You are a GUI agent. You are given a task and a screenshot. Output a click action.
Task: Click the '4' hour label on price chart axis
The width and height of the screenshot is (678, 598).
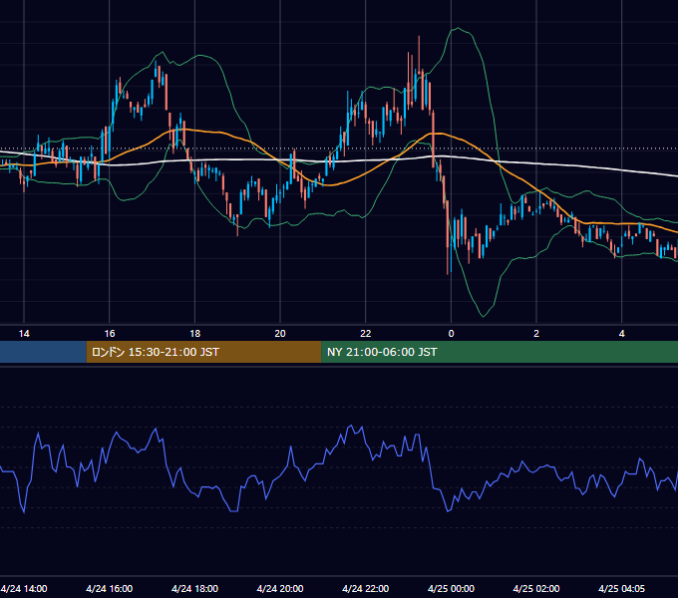tap(622, 333)
